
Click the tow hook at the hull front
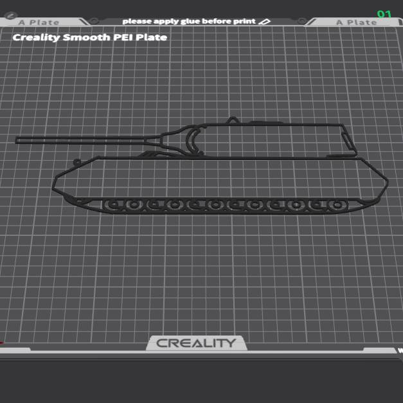78,162
